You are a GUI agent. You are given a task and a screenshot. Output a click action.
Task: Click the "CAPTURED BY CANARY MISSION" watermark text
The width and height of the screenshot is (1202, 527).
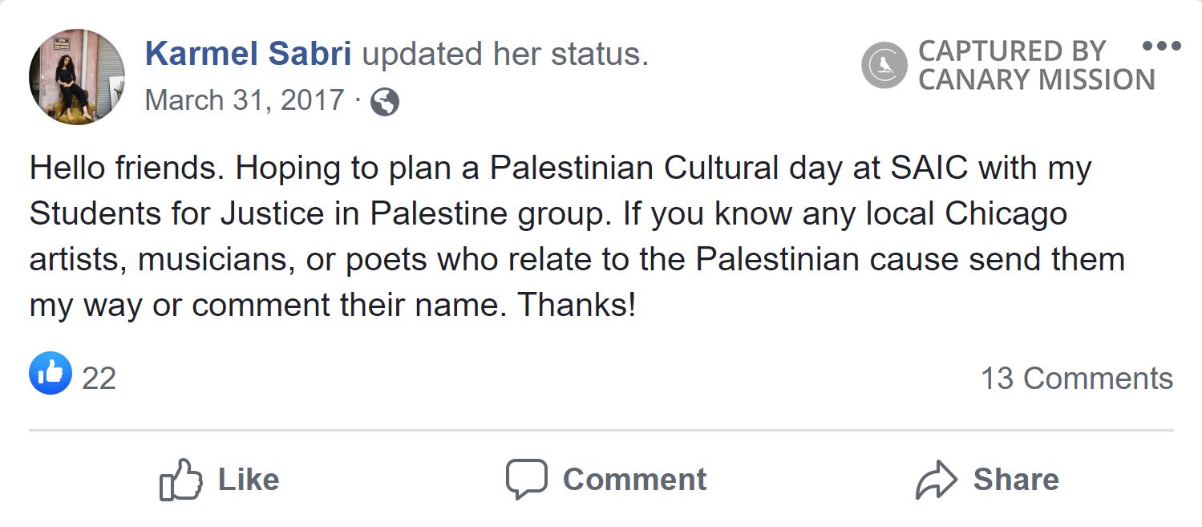point(1036,65)
